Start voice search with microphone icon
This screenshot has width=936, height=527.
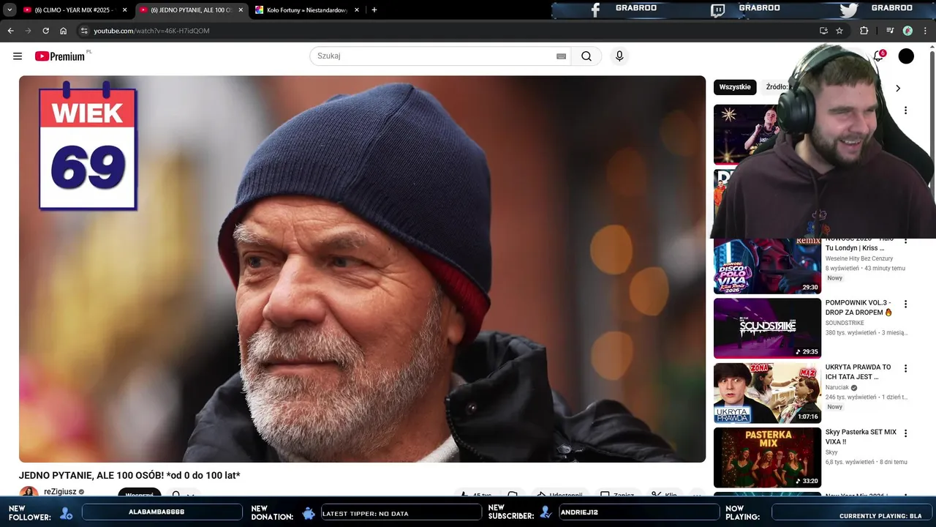pyautogui.click(x=619, y=56)
